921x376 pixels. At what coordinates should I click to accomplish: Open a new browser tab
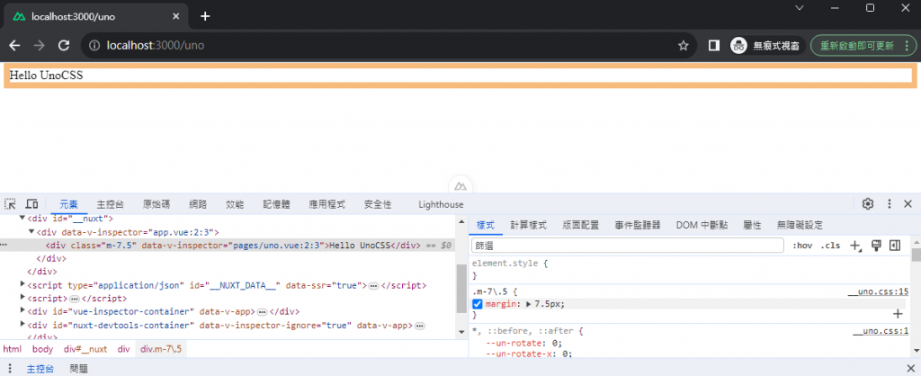point(205,16)
